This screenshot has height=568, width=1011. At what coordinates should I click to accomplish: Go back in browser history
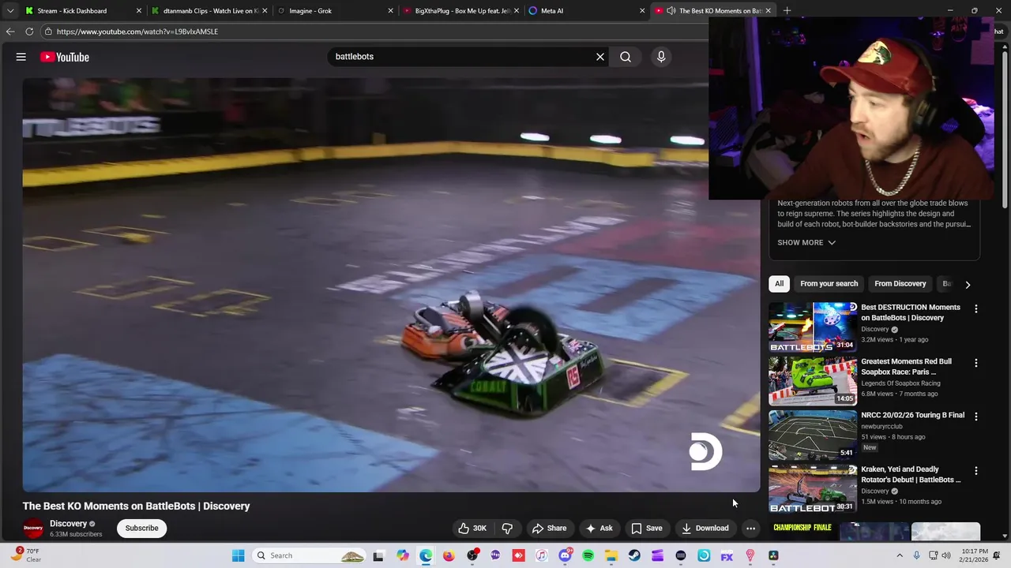click(10, 32)
